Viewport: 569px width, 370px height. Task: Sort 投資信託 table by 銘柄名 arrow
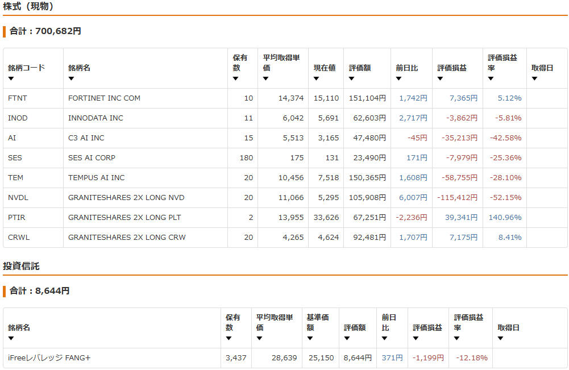[x=11, y=338]
